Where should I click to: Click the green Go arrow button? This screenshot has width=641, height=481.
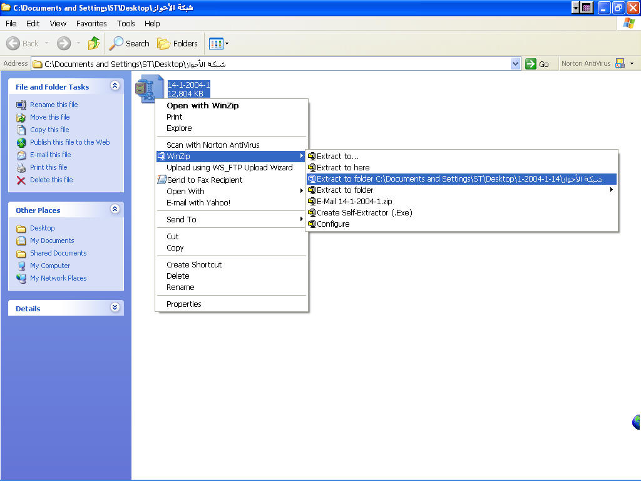pyautogui.click(x=531, y=63)
